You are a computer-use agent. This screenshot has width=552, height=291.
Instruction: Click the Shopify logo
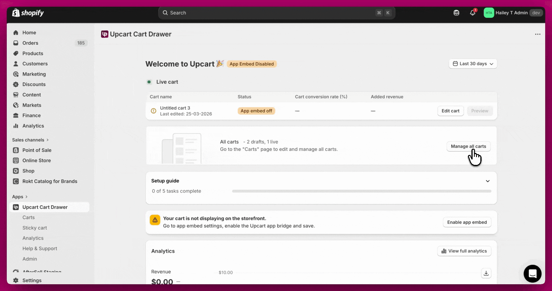coord(28,13)
